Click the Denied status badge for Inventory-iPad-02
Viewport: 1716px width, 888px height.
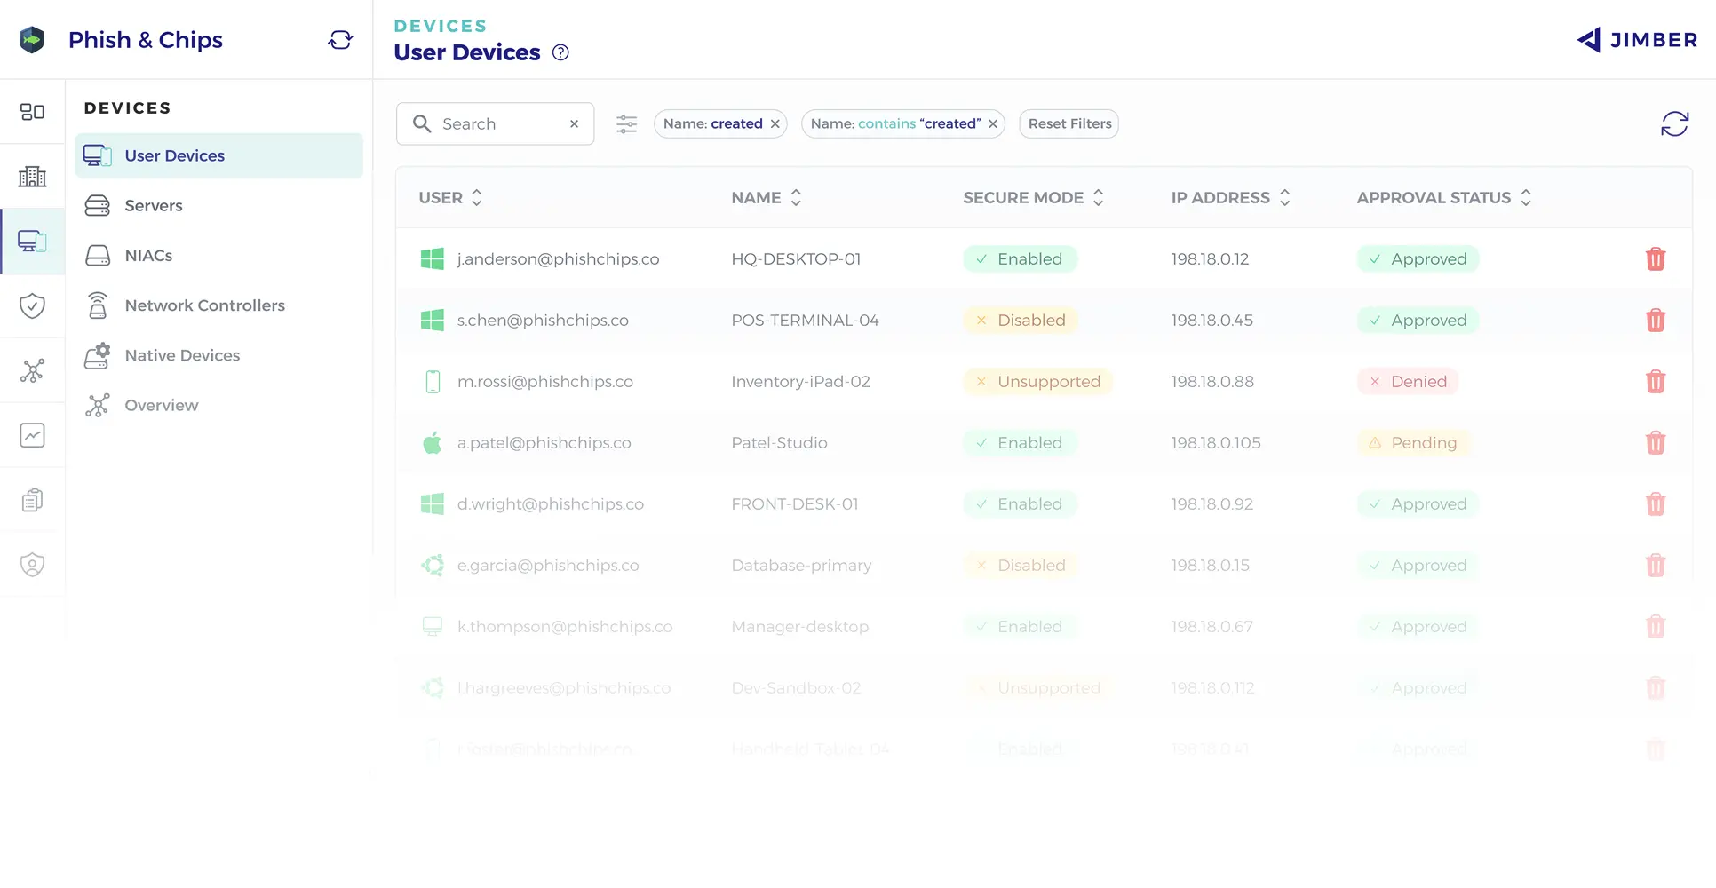(1408, 382)
